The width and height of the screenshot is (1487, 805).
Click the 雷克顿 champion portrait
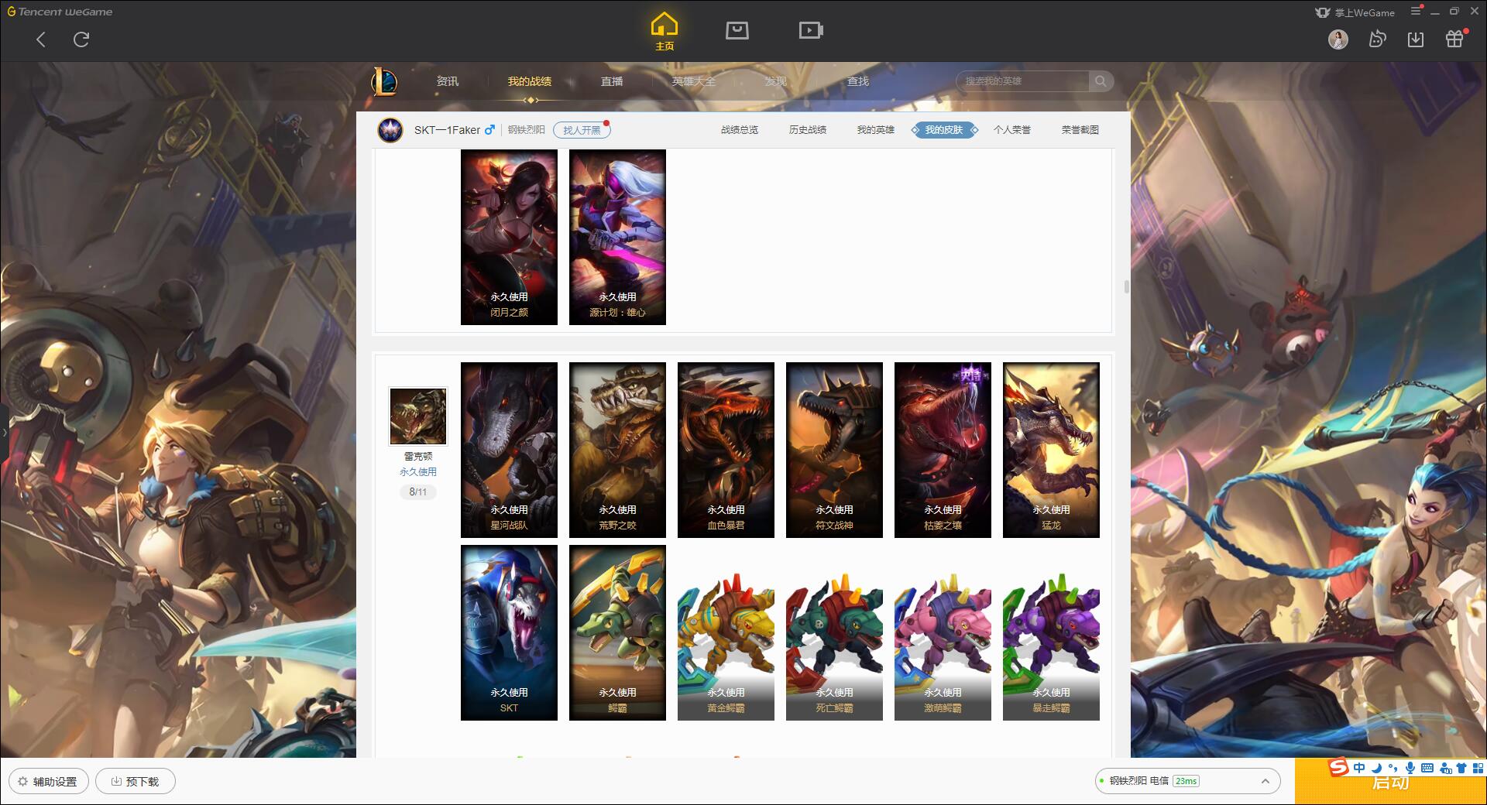(x=418, y=416)
